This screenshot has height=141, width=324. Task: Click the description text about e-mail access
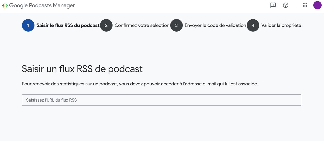[140, 84]
